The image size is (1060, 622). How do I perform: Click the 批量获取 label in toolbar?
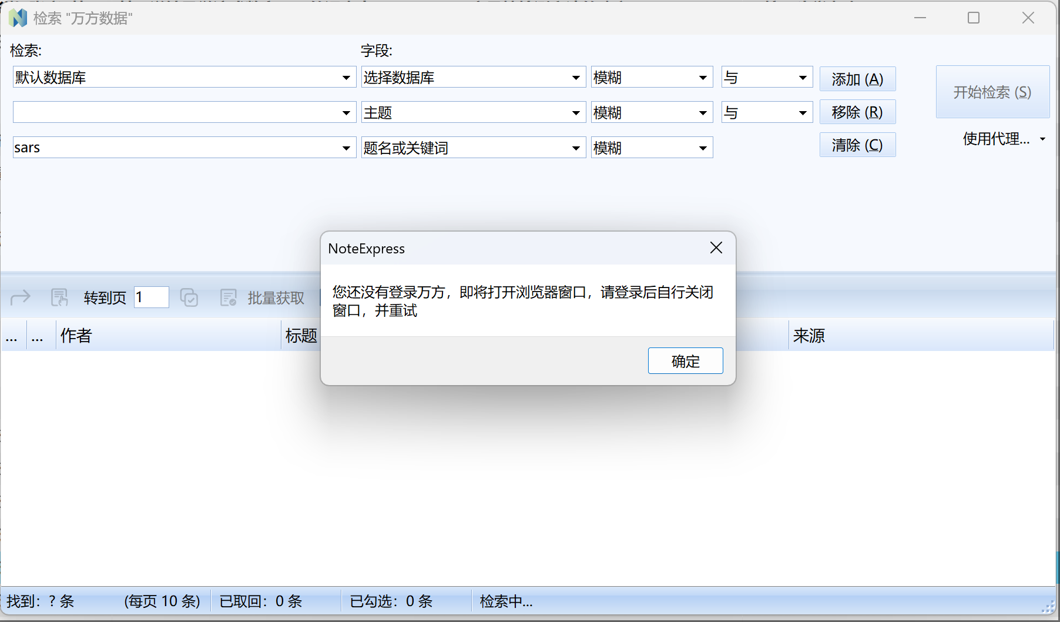276,298
